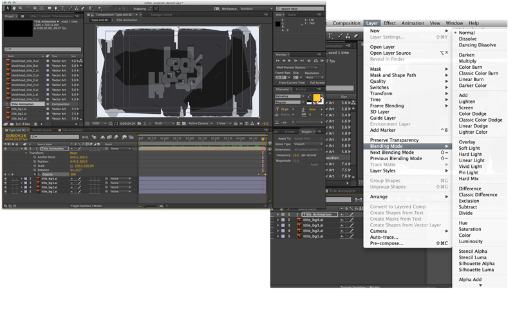The height and width of the screenshot is (332, 515).
Task: Select the Rotation tool
Action: (29, 8)
